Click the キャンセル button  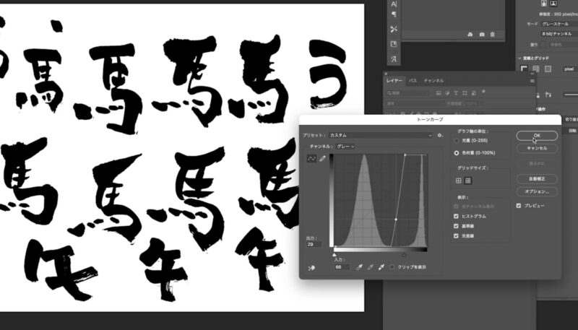point(537,148)
